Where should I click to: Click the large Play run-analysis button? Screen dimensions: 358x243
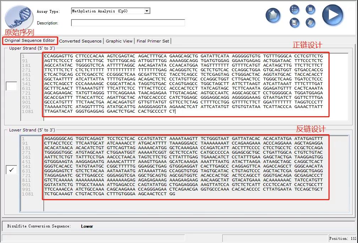click(x=332, y=15)
